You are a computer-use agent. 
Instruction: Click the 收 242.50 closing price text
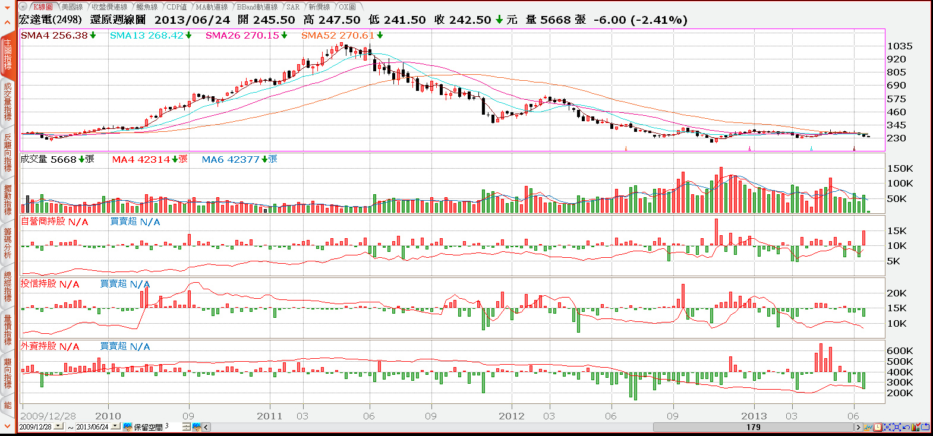tap(463, 20)
